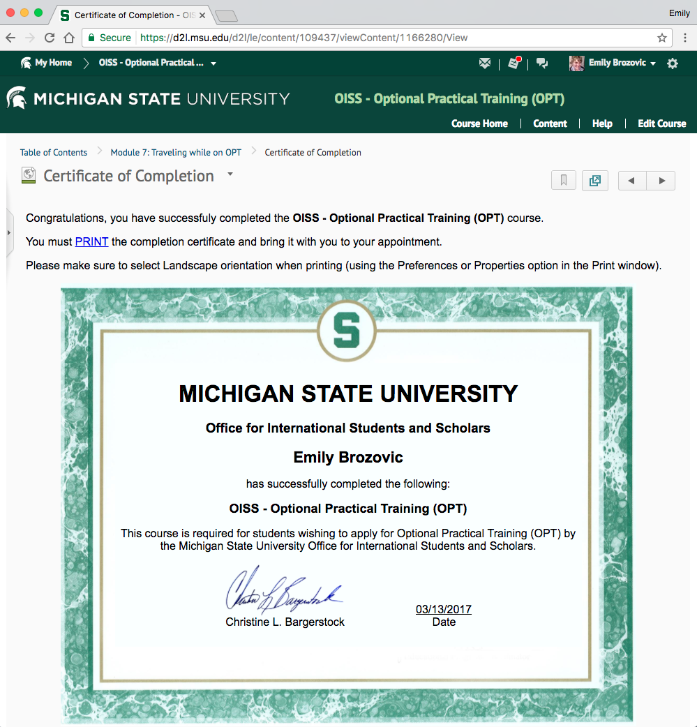
Task: Open the certificate in a new window
Action: [594, 181]
